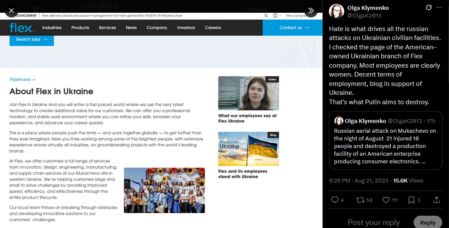This screenshot has height=228, width=449.
Task: Click the 9:26 PM Aug 21, 2025 timestamp
Action: click(x=359, y=180)
